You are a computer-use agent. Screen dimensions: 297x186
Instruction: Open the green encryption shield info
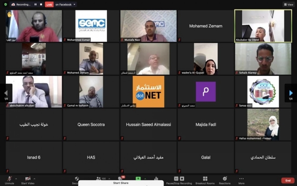[x=5, y=4]
